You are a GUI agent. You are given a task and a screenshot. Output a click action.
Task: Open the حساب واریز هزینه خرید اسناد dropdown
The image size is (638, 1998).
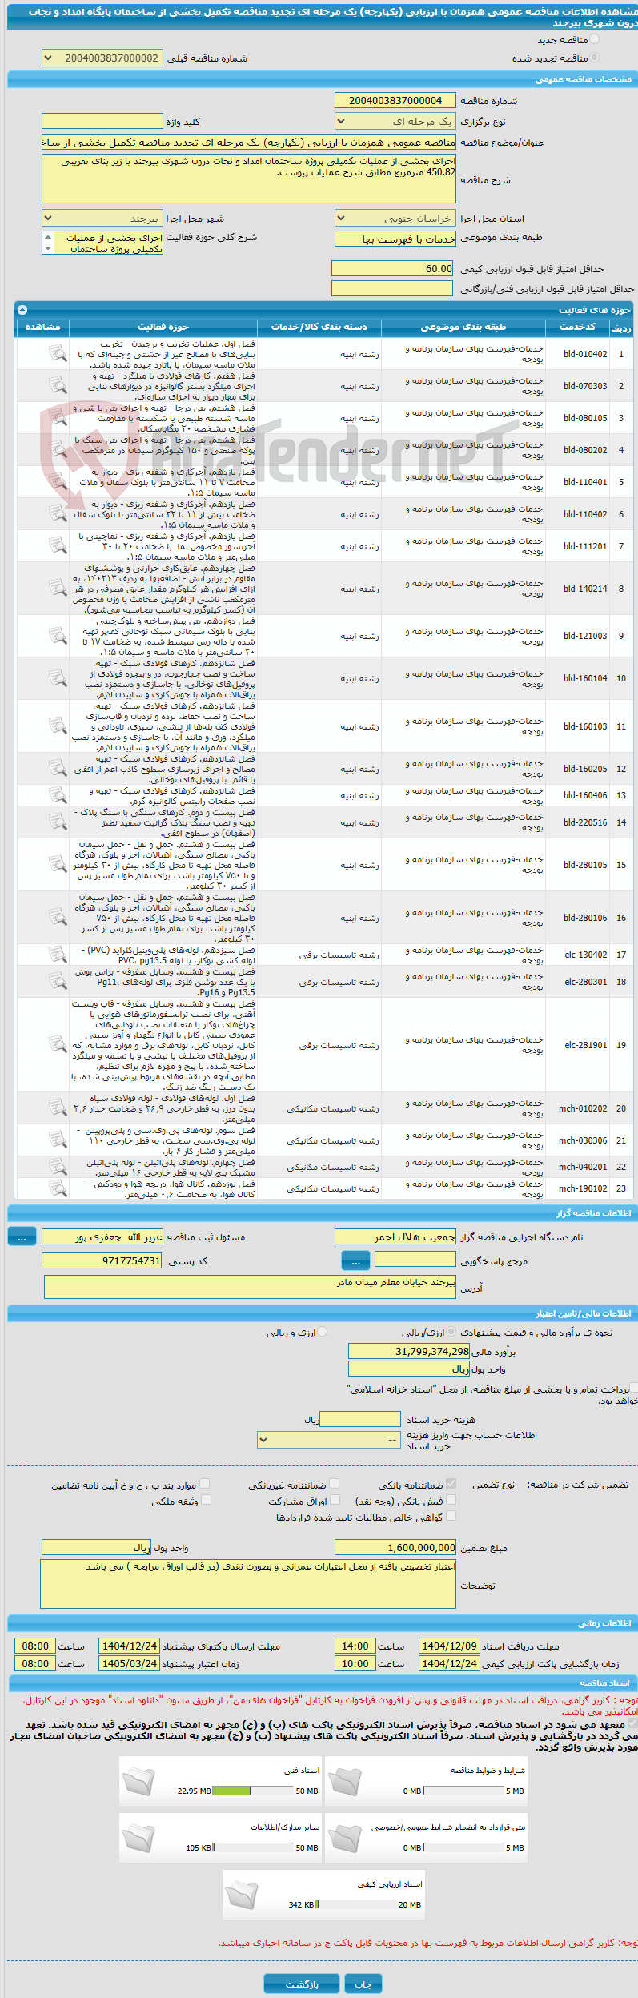click(x=329, y=1439)
